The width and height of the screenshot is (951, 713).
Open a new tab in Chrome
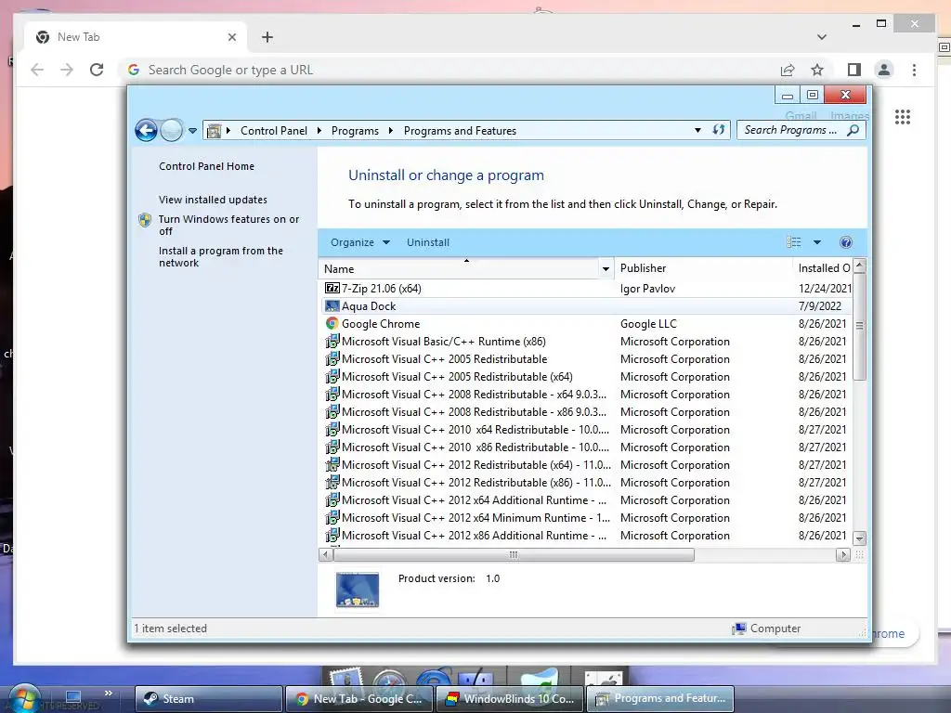coord(267,37)
